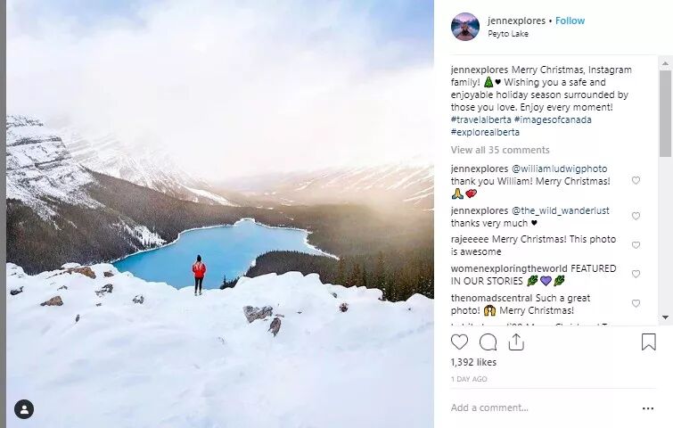Screen dimensions: 673x428
Task: Like thenomadscentral comment with heart
Action: (x=636, y=303)
